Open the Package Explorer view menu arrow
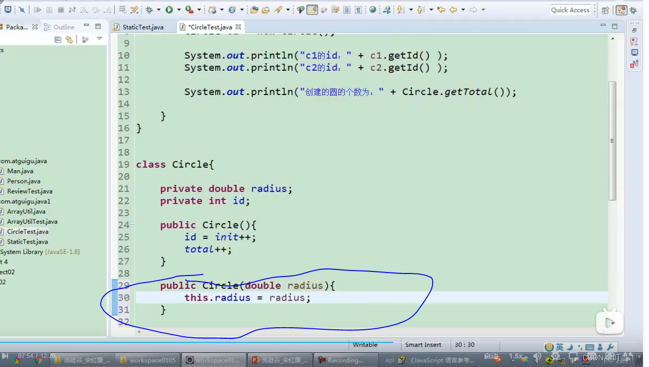This screenshot has height=367, width=649. [100, 39]
